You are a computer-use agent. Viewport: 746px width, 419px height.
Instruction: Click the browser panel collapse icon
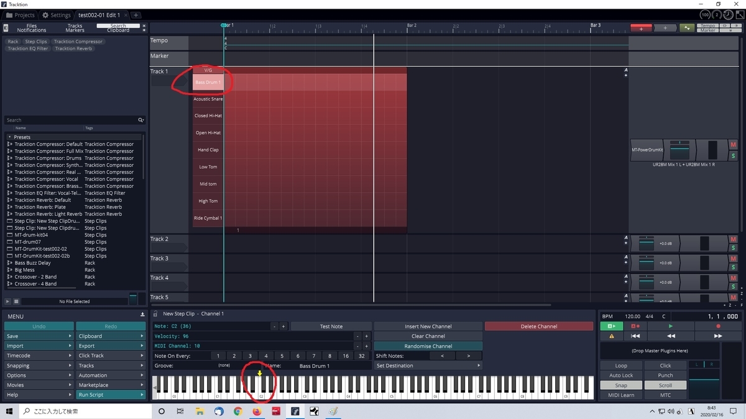6,28
